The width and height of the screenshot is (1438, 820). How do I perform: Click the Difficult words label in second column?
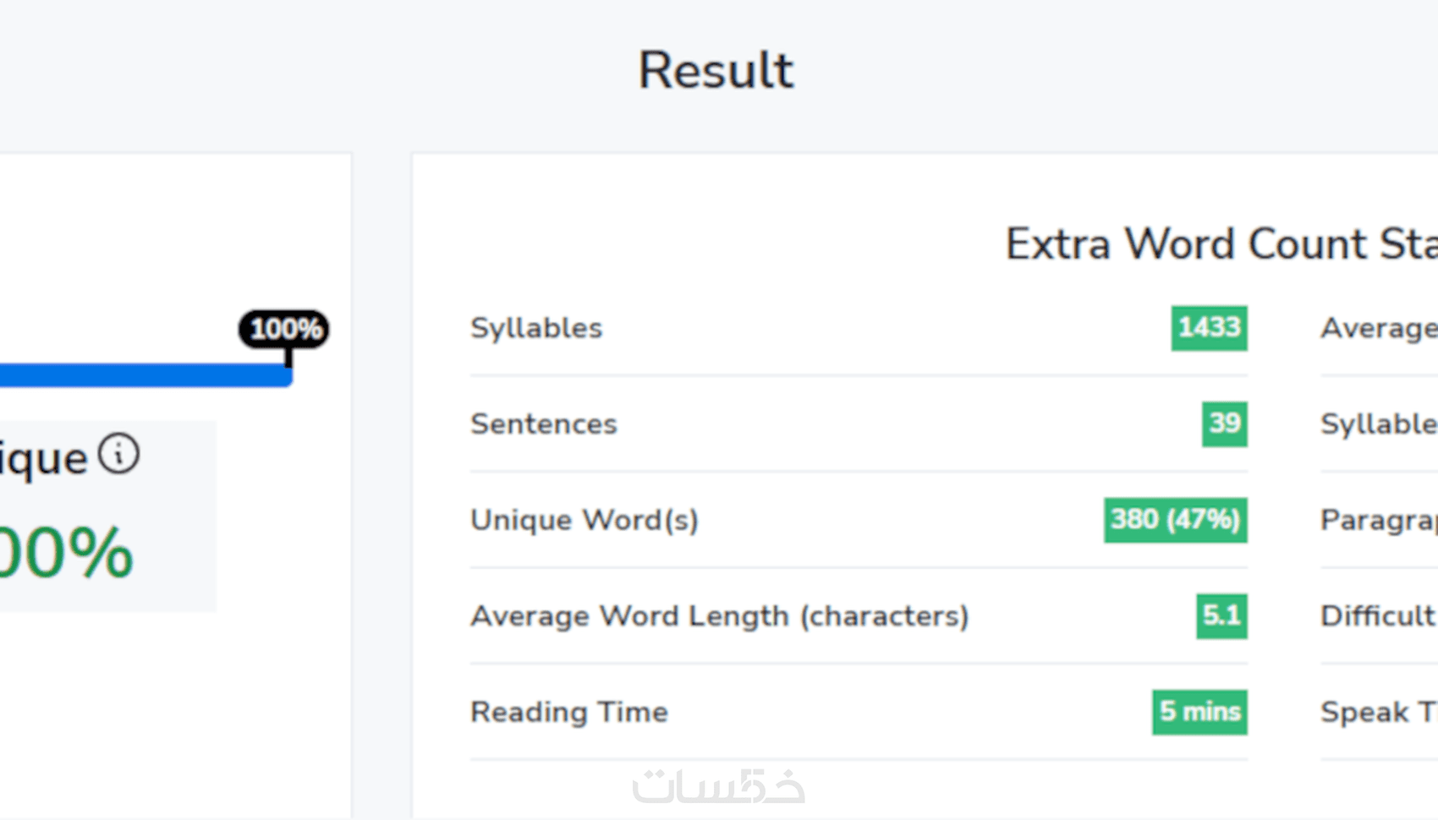(1379, 616)
